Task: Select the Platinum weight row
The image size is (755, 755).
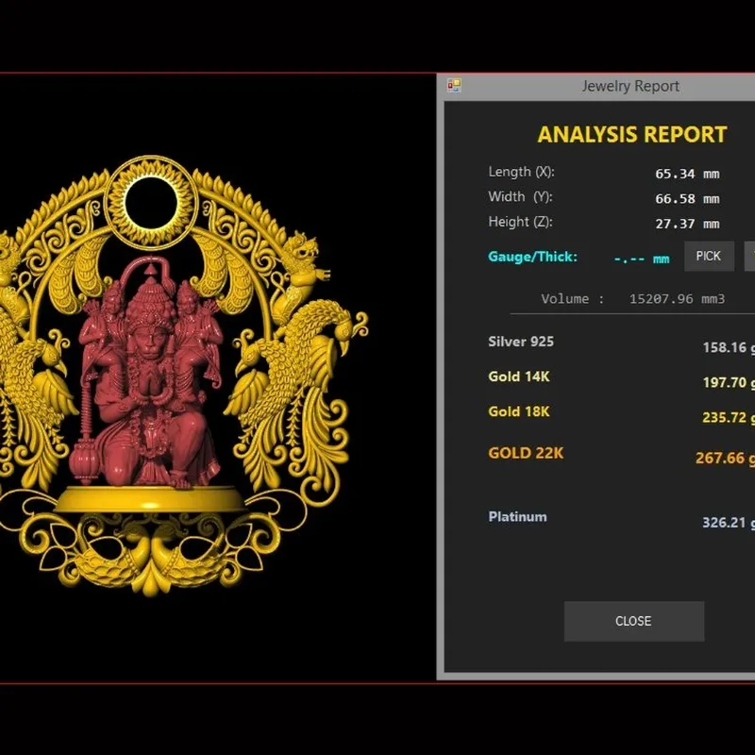Action: click(x=621, y=520)
